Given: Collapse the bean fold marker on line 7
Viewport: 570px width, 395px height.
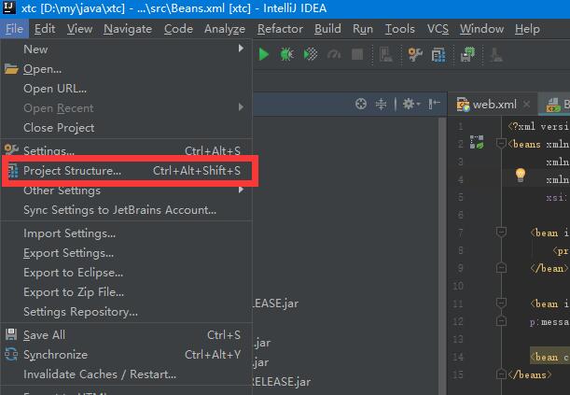Looking at the screenshot, I should (x=501, y=233).
